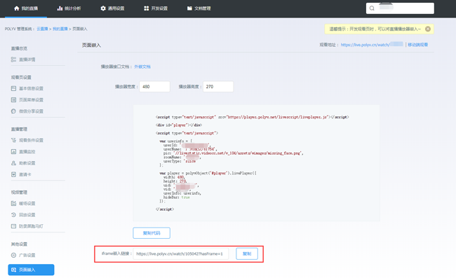Open 回放设置 in the sidebar
Screen dimensions: 456x278
point(23,215)
